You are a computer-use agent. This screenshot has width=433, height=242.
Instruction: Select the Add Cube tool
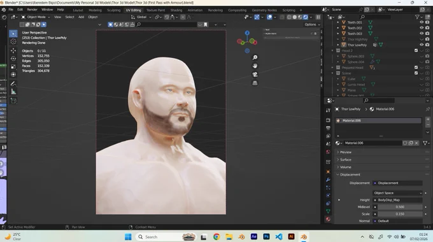[13, 101]
